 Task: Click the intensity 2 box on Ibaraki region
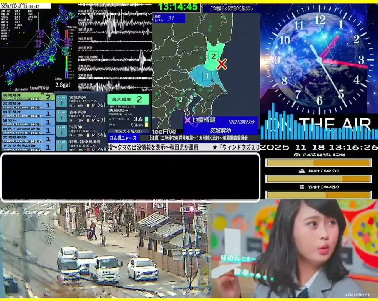pos(213,56)
